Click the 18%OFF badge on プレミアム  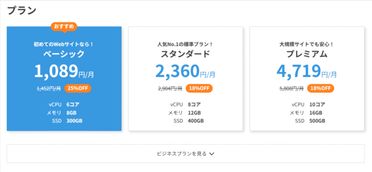(320, 88)
